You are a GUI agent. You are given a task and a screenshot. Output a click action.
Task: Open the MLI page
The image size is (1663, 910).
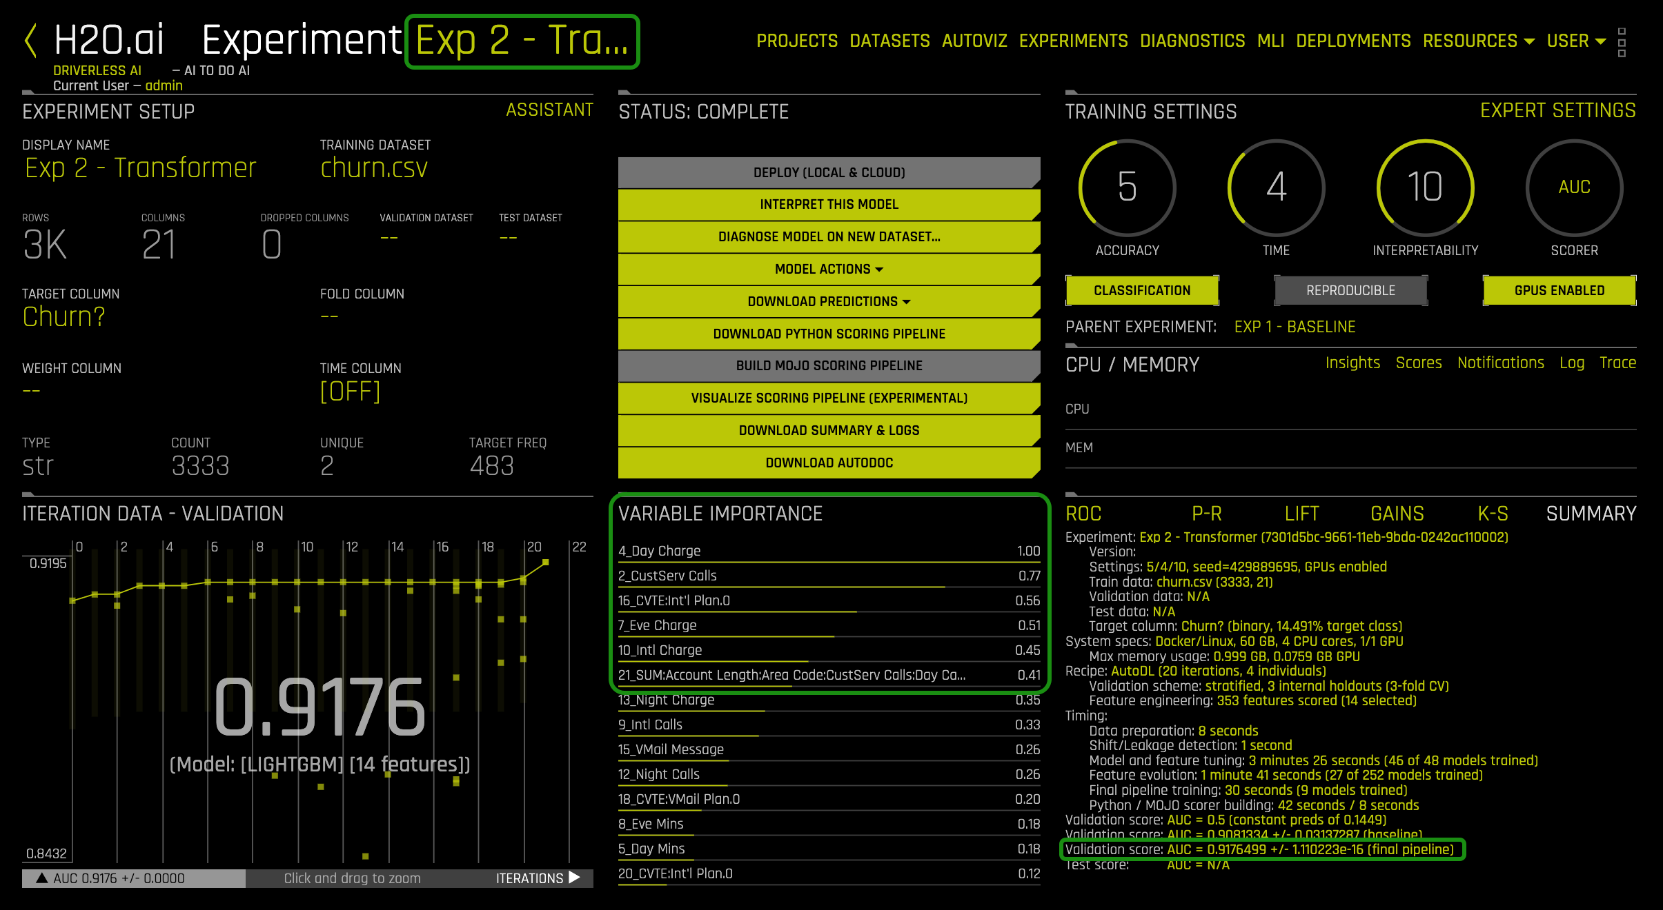(1270, 41)
